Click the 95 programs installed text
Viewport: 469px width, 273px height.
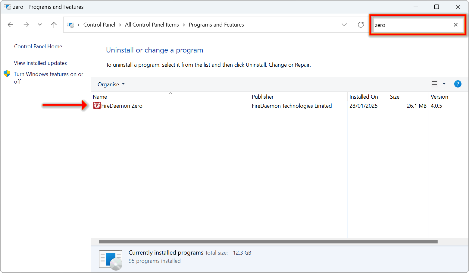pyautogui.click(x=155, y=261)
